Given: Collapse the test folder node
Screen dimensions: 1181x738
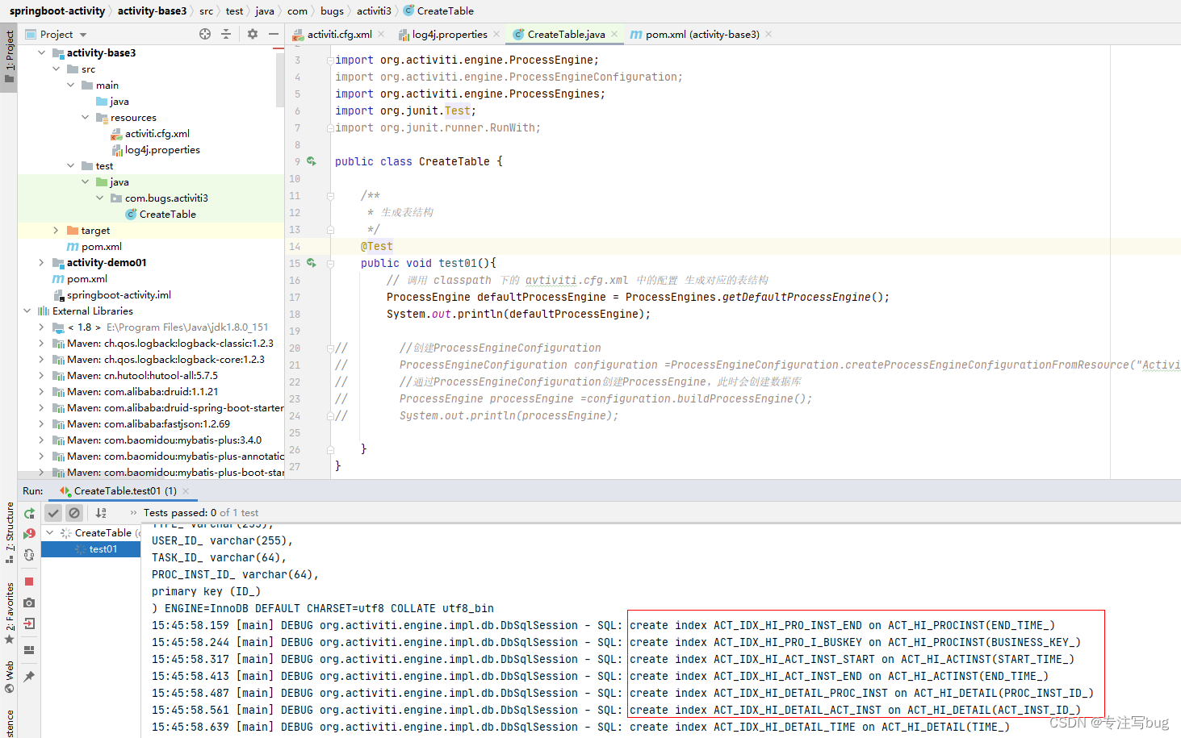Looking at the screenshot, I should click(x=71, y=165).
